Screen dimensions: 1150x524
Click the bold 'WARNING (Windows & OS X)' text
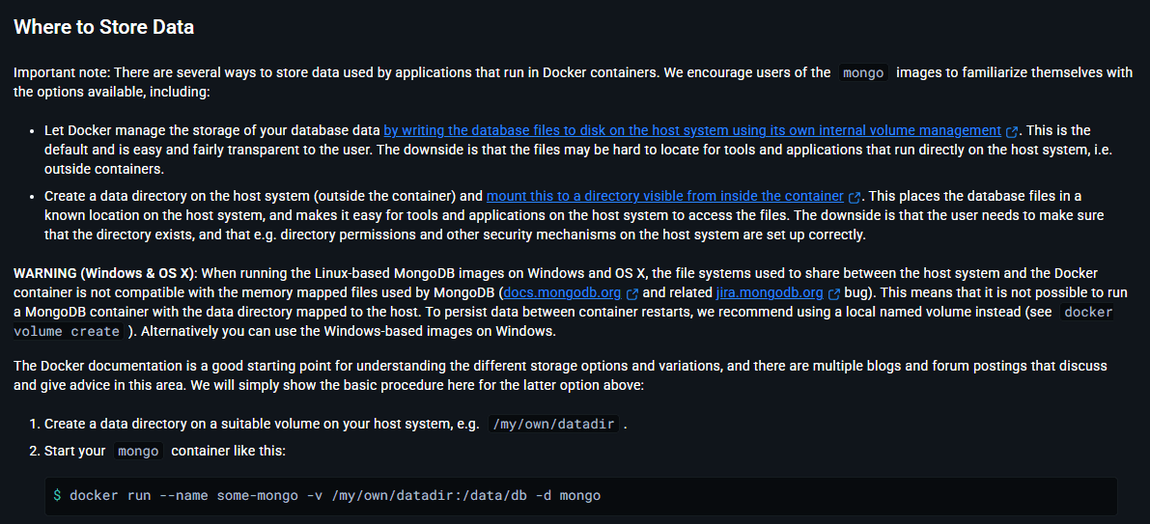pos(105,273)
